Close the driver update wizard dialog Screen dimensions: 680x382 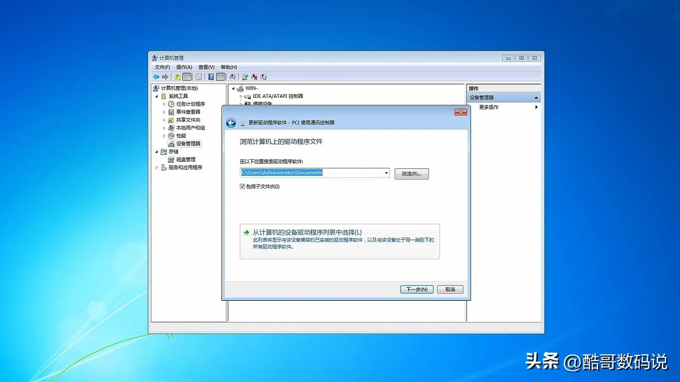(x=460, y=112)
